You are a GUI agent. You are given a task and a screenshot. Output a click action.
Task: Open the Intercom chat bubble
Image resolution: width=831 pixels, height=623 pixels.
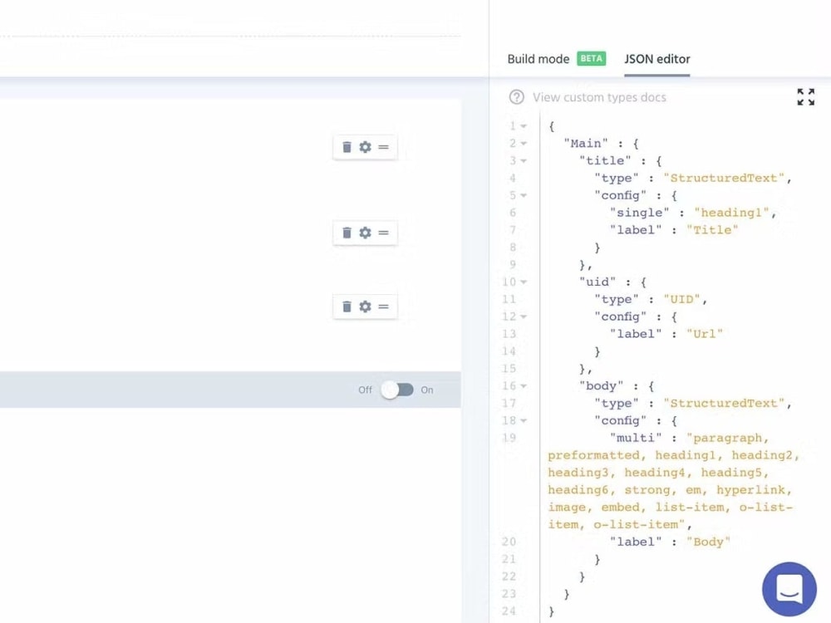(789, 589)
